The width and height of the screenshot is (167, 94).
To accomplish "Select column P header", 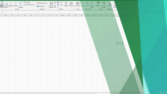I will [81, 16].
